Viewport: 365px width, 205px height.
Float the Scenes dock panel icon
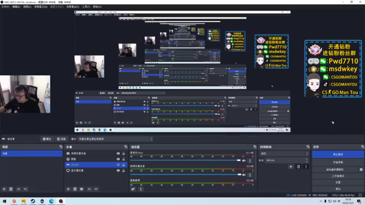click(61, 147)
